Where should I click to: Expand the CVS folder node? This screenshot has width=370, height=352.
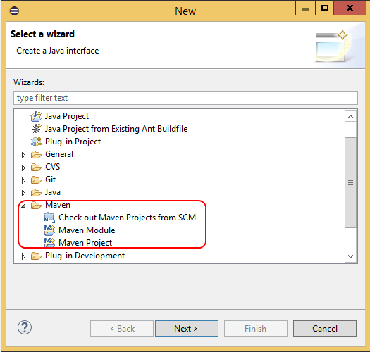pos(23,168)
